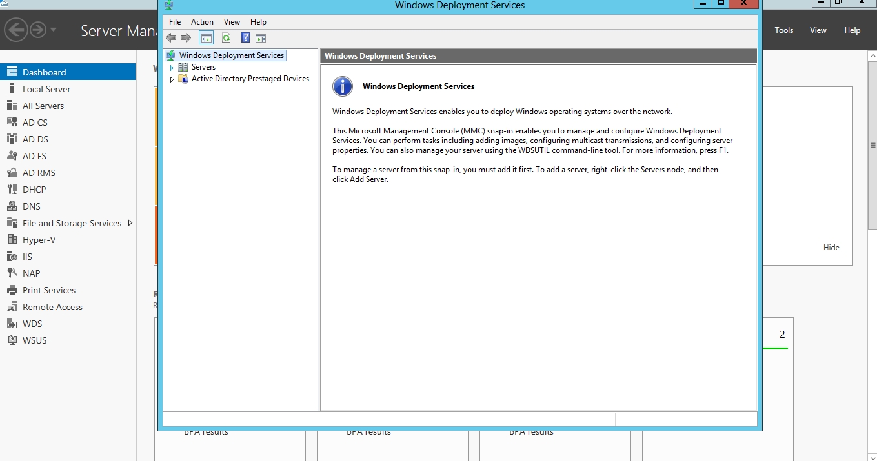The height and width of the screenshot is (461, 877).
Task: Select Windows Deployment Services root node
Action: coord(231,55)
